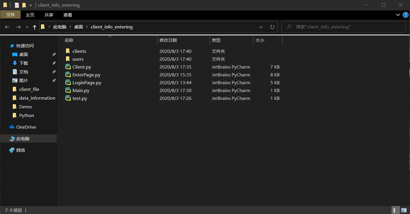This screenshot has height=214, width=410.
Task: Expand the chevron after 桌面 in breadcrumb
Action: pyautogui.click(x=87, y=27)
